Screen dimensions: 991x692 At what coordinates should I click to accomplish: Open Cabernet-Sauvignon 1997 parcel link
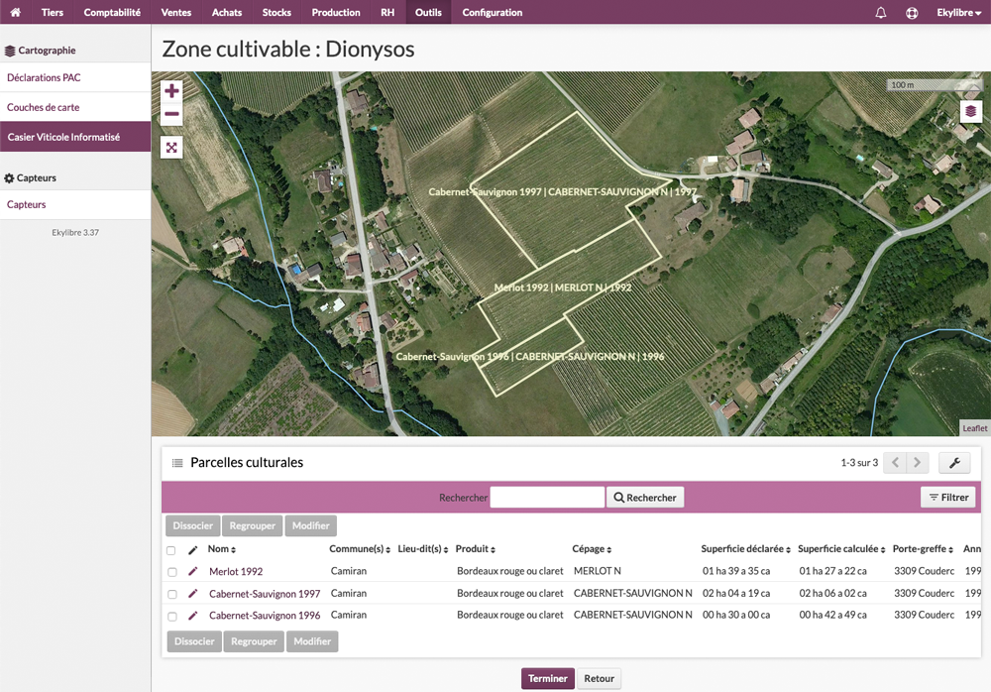265,594
